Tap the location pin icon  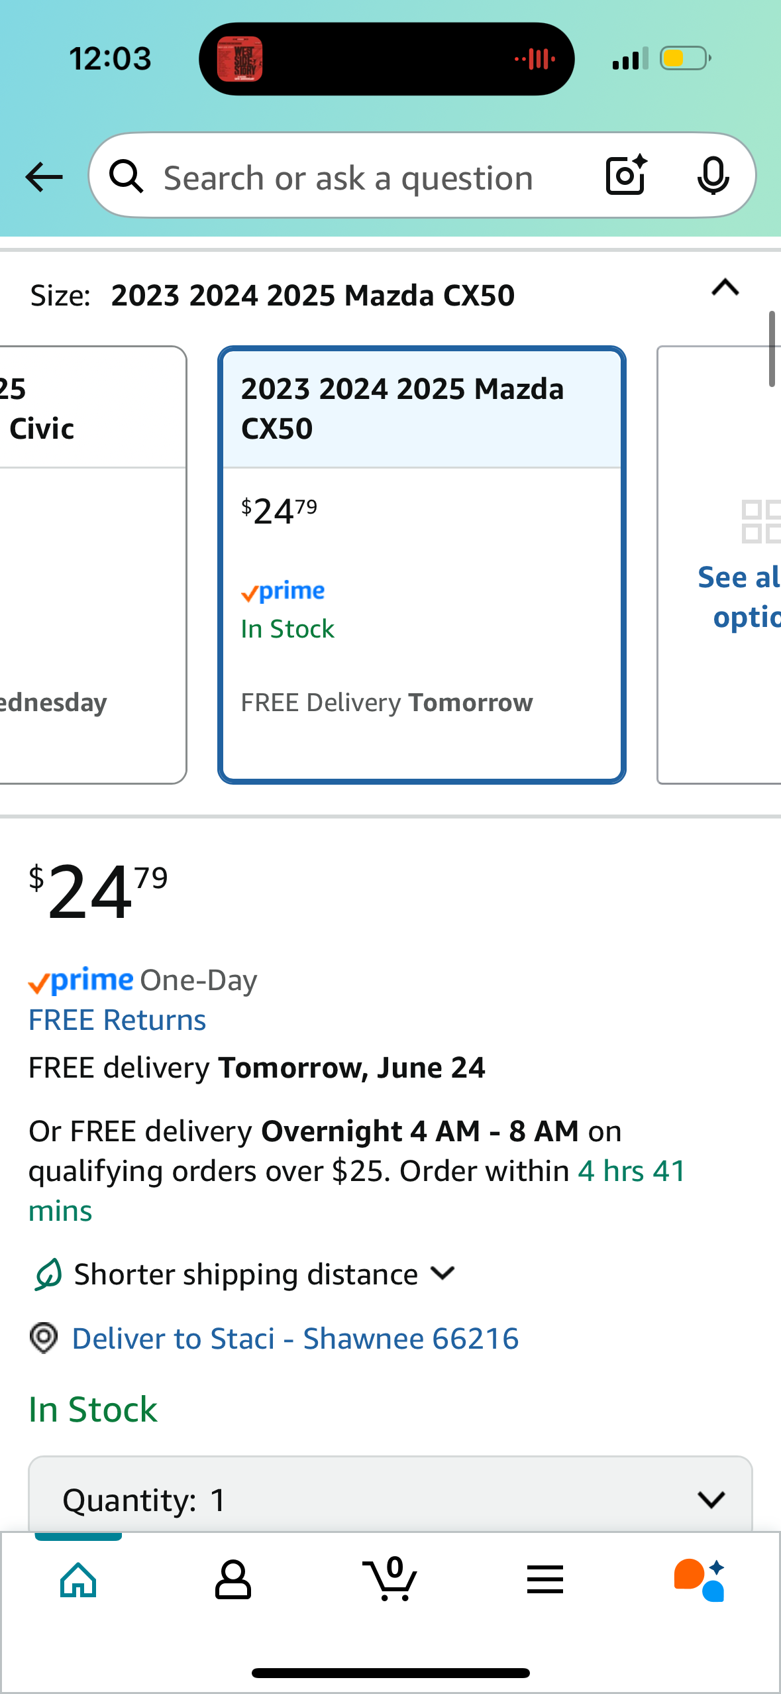coord(44,1338)
